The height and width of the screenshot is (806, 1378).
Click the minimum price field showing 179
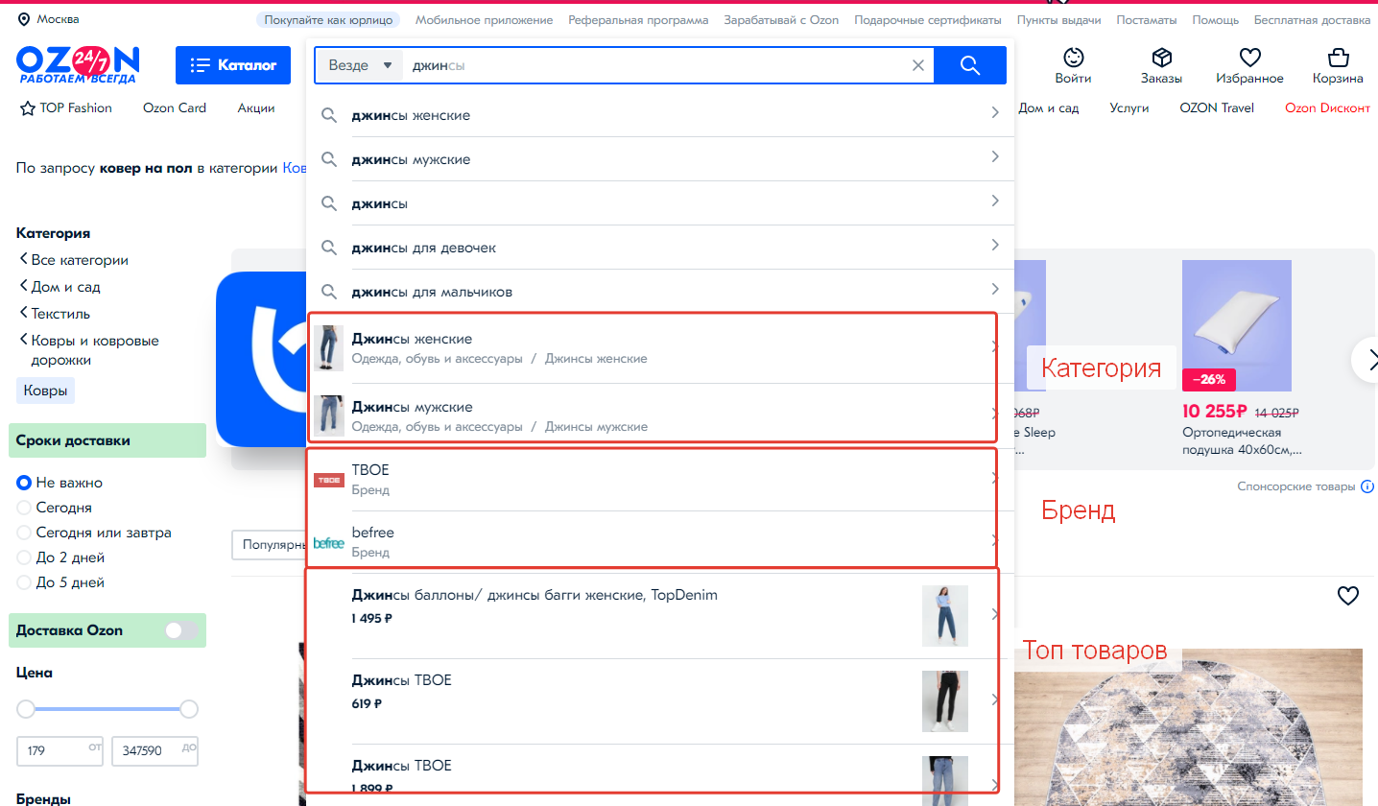[x=60, y=751]
